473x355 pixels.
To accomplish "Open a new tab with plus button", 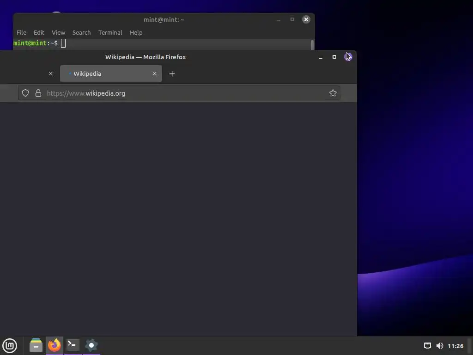I will (172, 73).
